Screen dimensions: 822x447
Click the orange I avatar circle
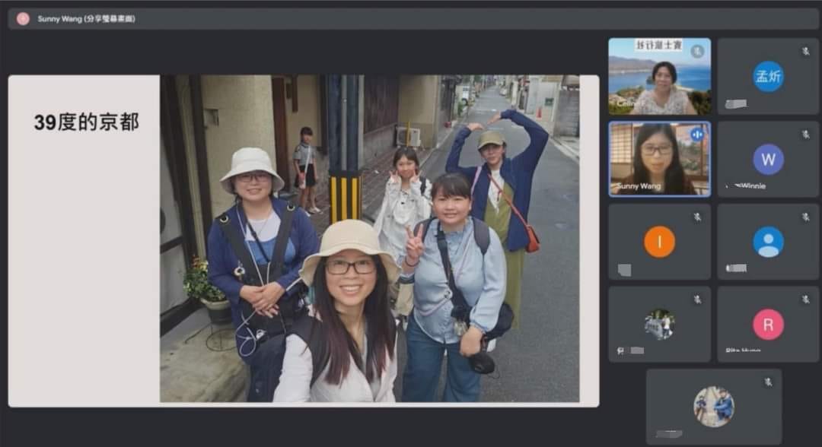659,242
